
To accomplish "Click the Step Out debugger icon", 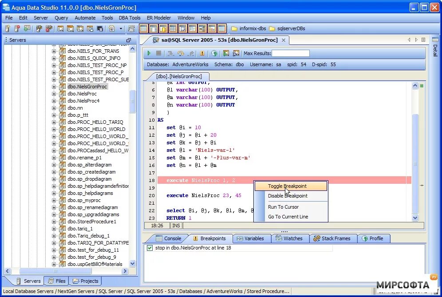I will (x=191, y=53).
